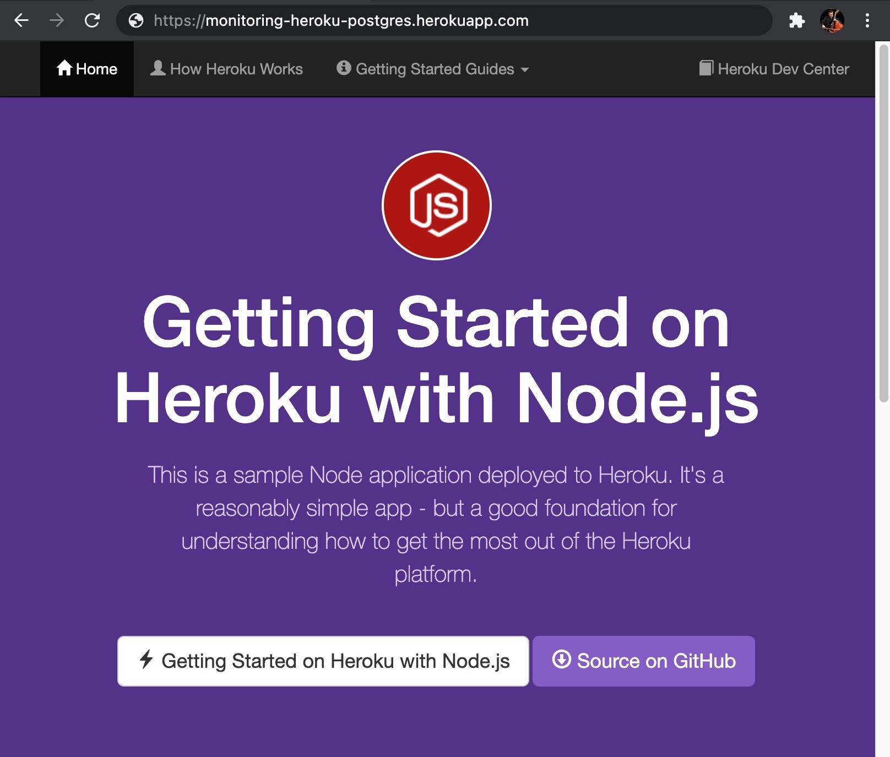890x757 pixels.
Task: Reload the page with the refresh icon
Action: (92, 21)
